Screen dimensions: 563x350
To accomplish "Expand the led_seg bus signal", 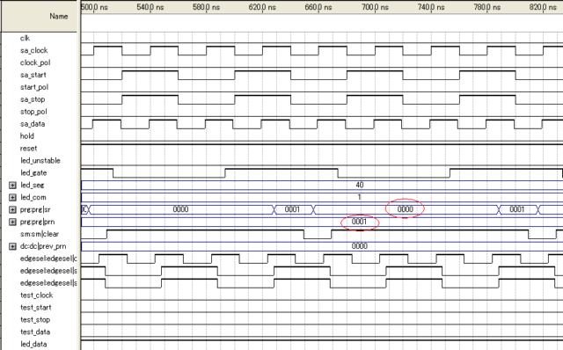I will point(12,186).
